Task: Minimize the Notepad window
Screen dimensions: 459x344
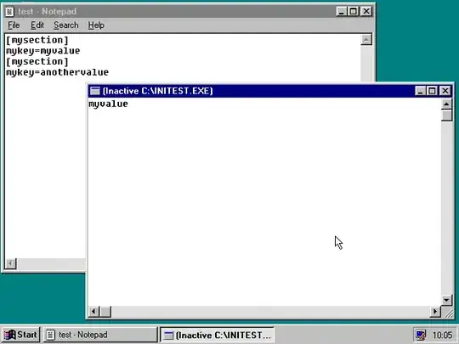Action: [342, 11]
